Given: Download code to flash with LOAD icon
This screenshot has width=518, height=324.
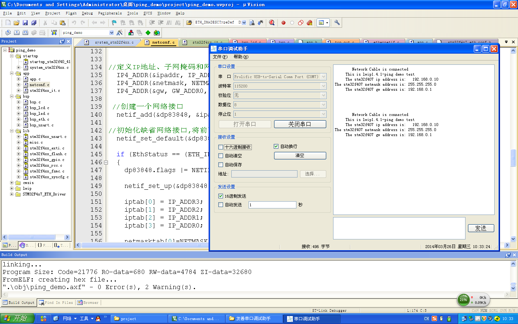Looking at the screenshot, I should point(54,33).
